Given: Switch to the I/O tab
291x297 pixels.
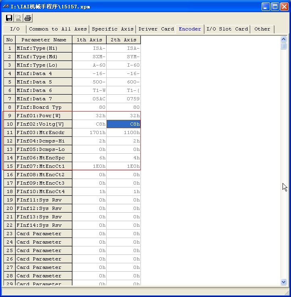Looking at the screenshot, I should 15,29.
